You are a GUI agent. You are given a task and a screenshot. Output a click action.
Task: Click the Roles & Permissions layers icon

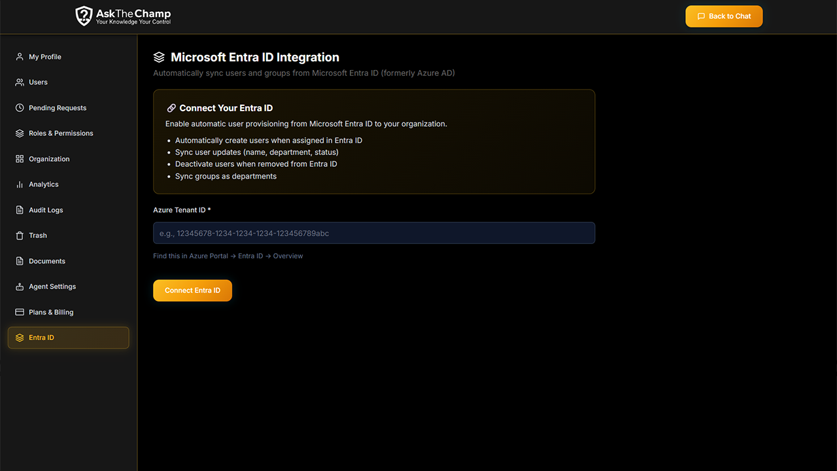click(20, 133)
